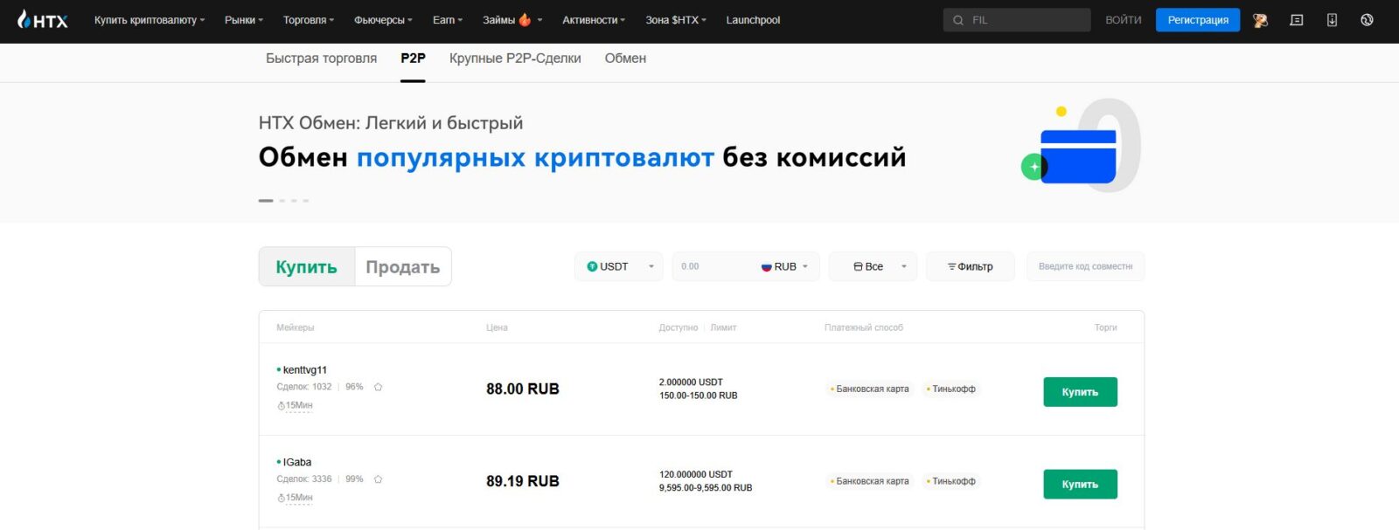Open the Фильтр filter control
Viewport: 1399px width, 530px height.
971,266
